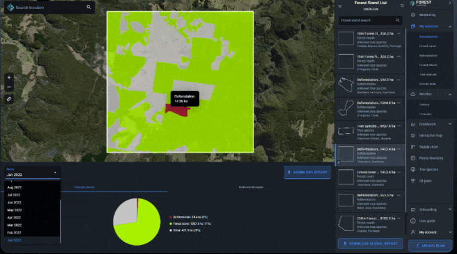Viewport: 457px width, 254px height.
Task: Click the red Deforestation legend dot
Action: click(x=171, y=217)
